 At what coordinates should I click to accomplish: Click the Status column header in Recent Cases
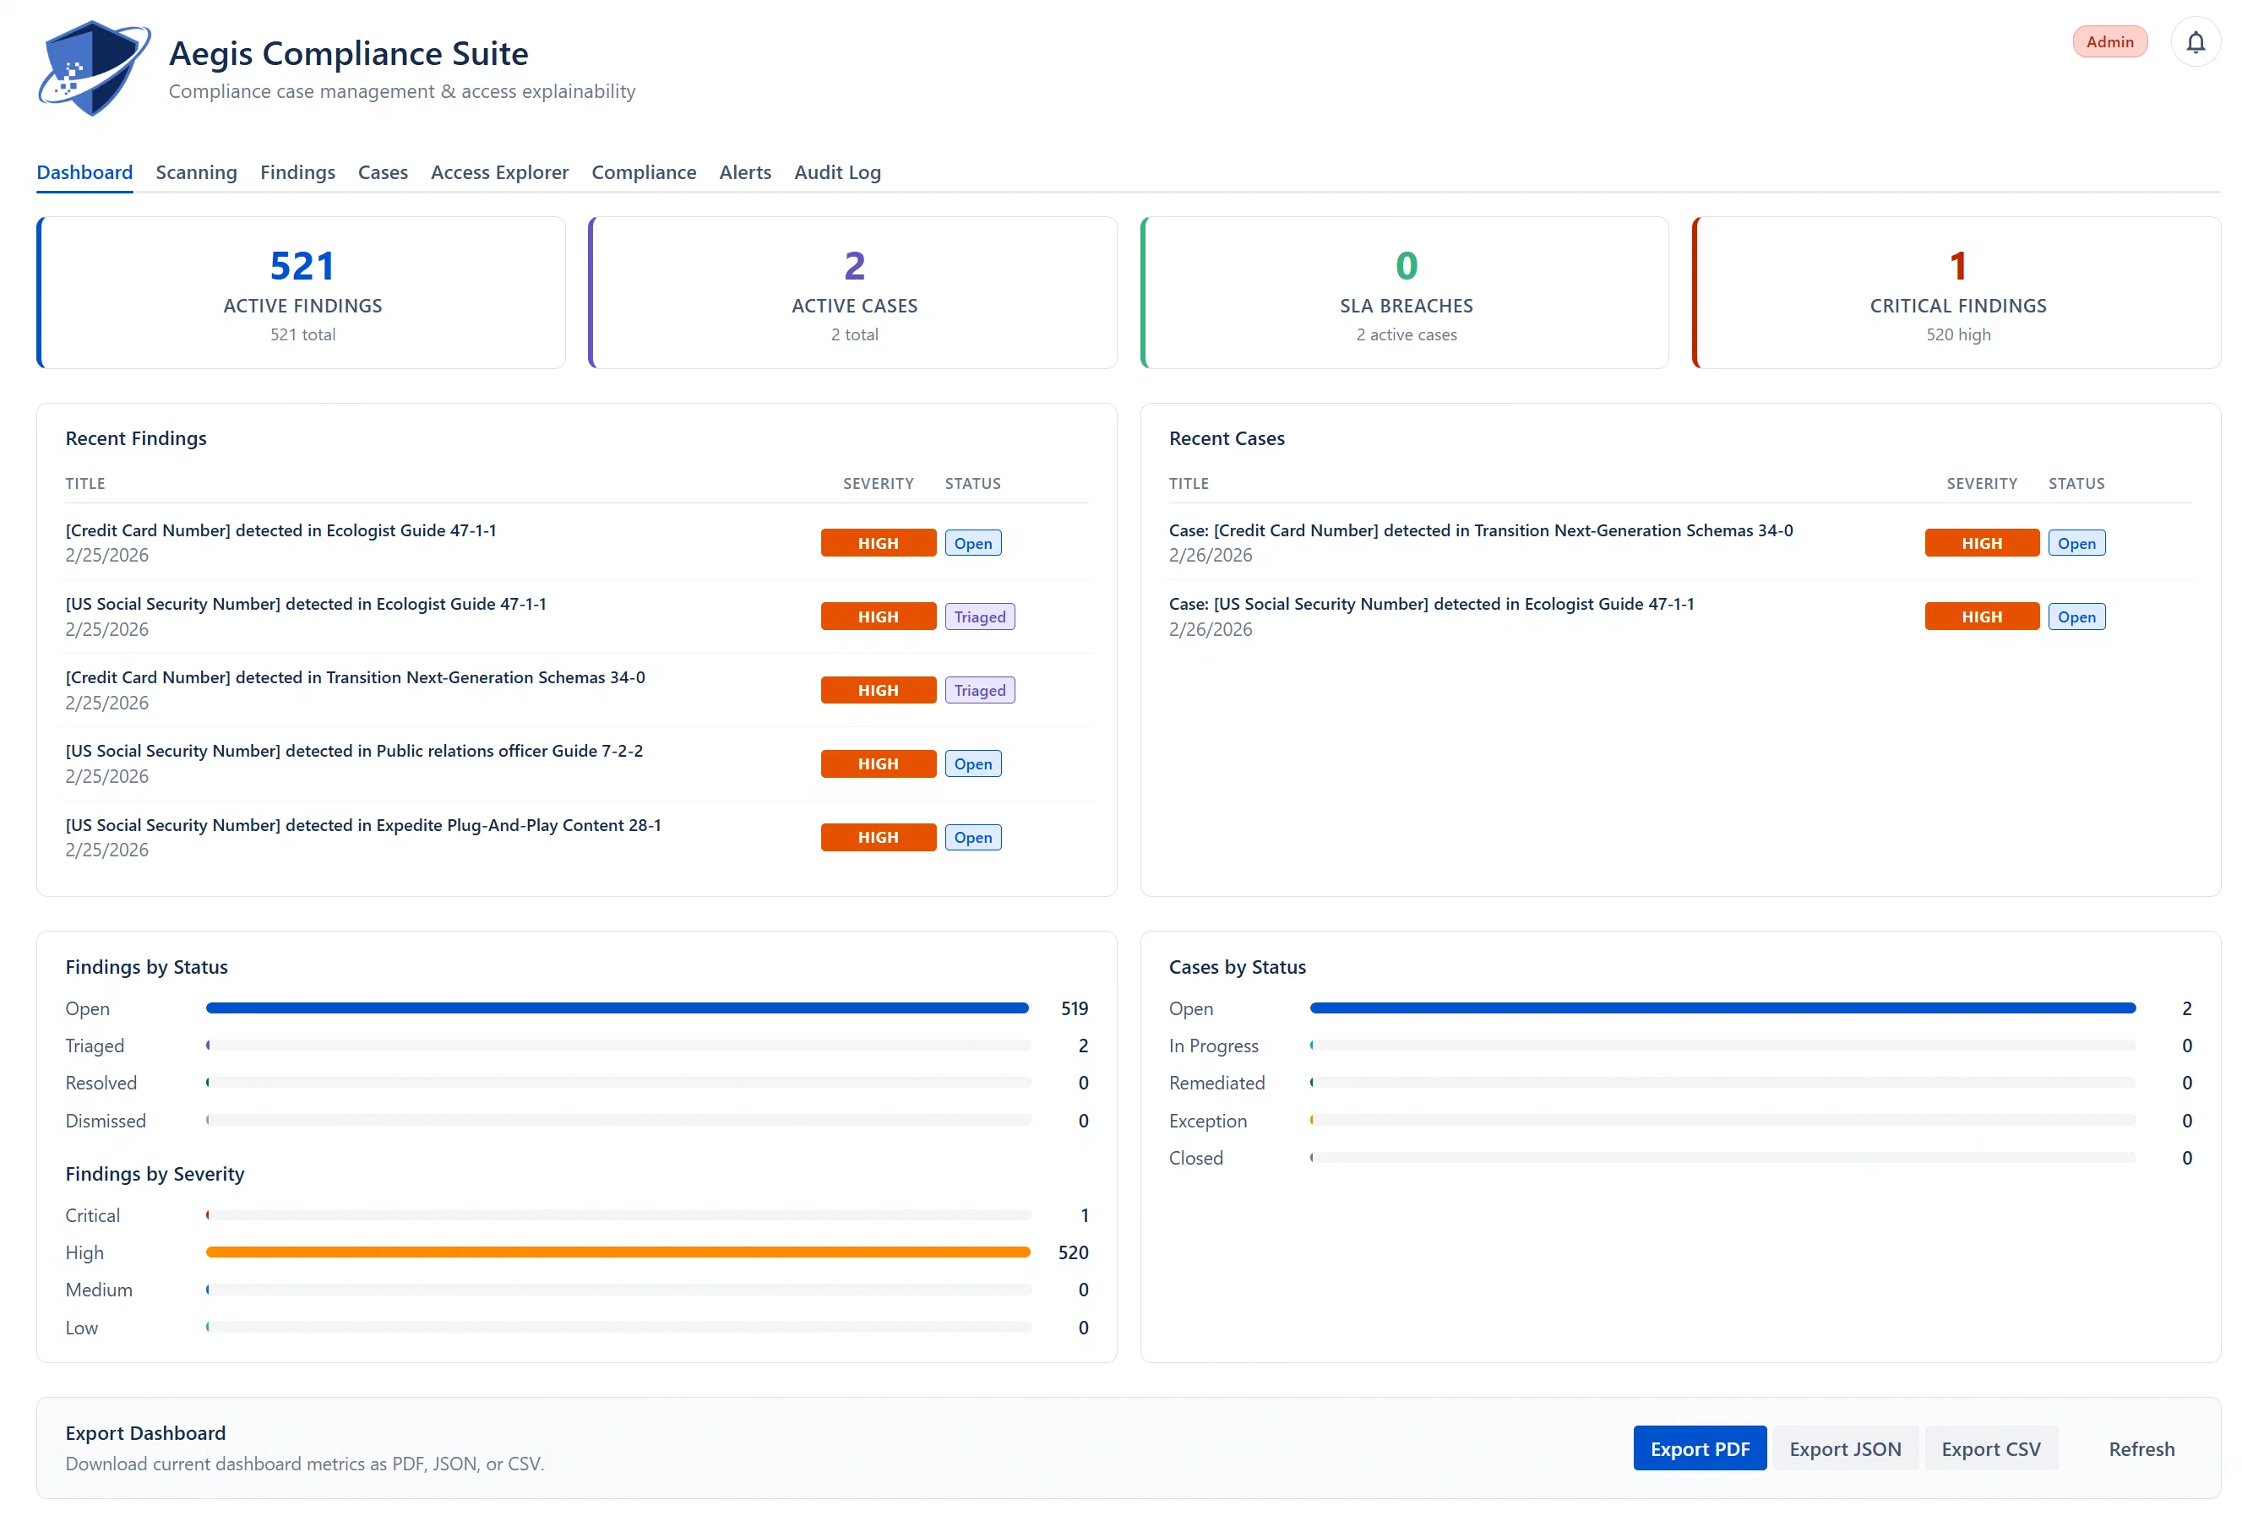pos(2076,483)
